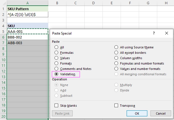Click the SKU header cell
Image resolution: width=174 pixels, height=120 pixels.
click(x=28, y=26)
